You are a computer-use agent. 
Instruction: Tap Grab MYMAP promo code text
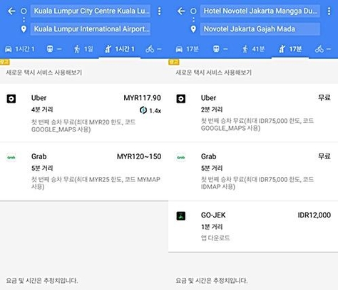point(96,183)
